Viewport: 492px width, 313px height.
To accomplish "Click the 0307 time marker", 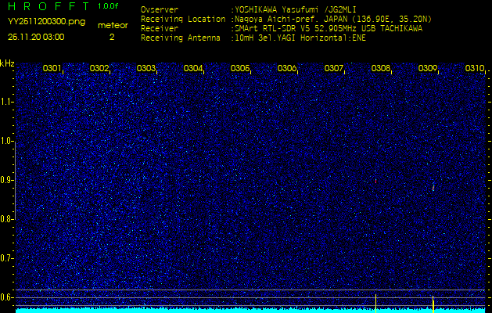I will click(x=333, y=68).
